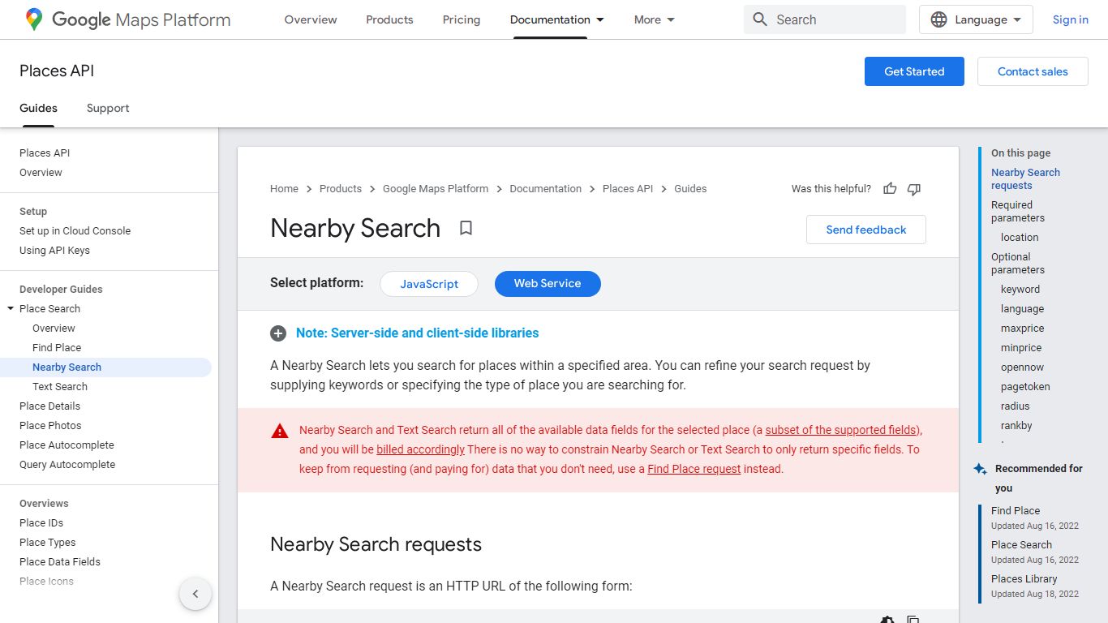Select the Web Service platform
The image size is (1108, 623).
click(548, 284)
